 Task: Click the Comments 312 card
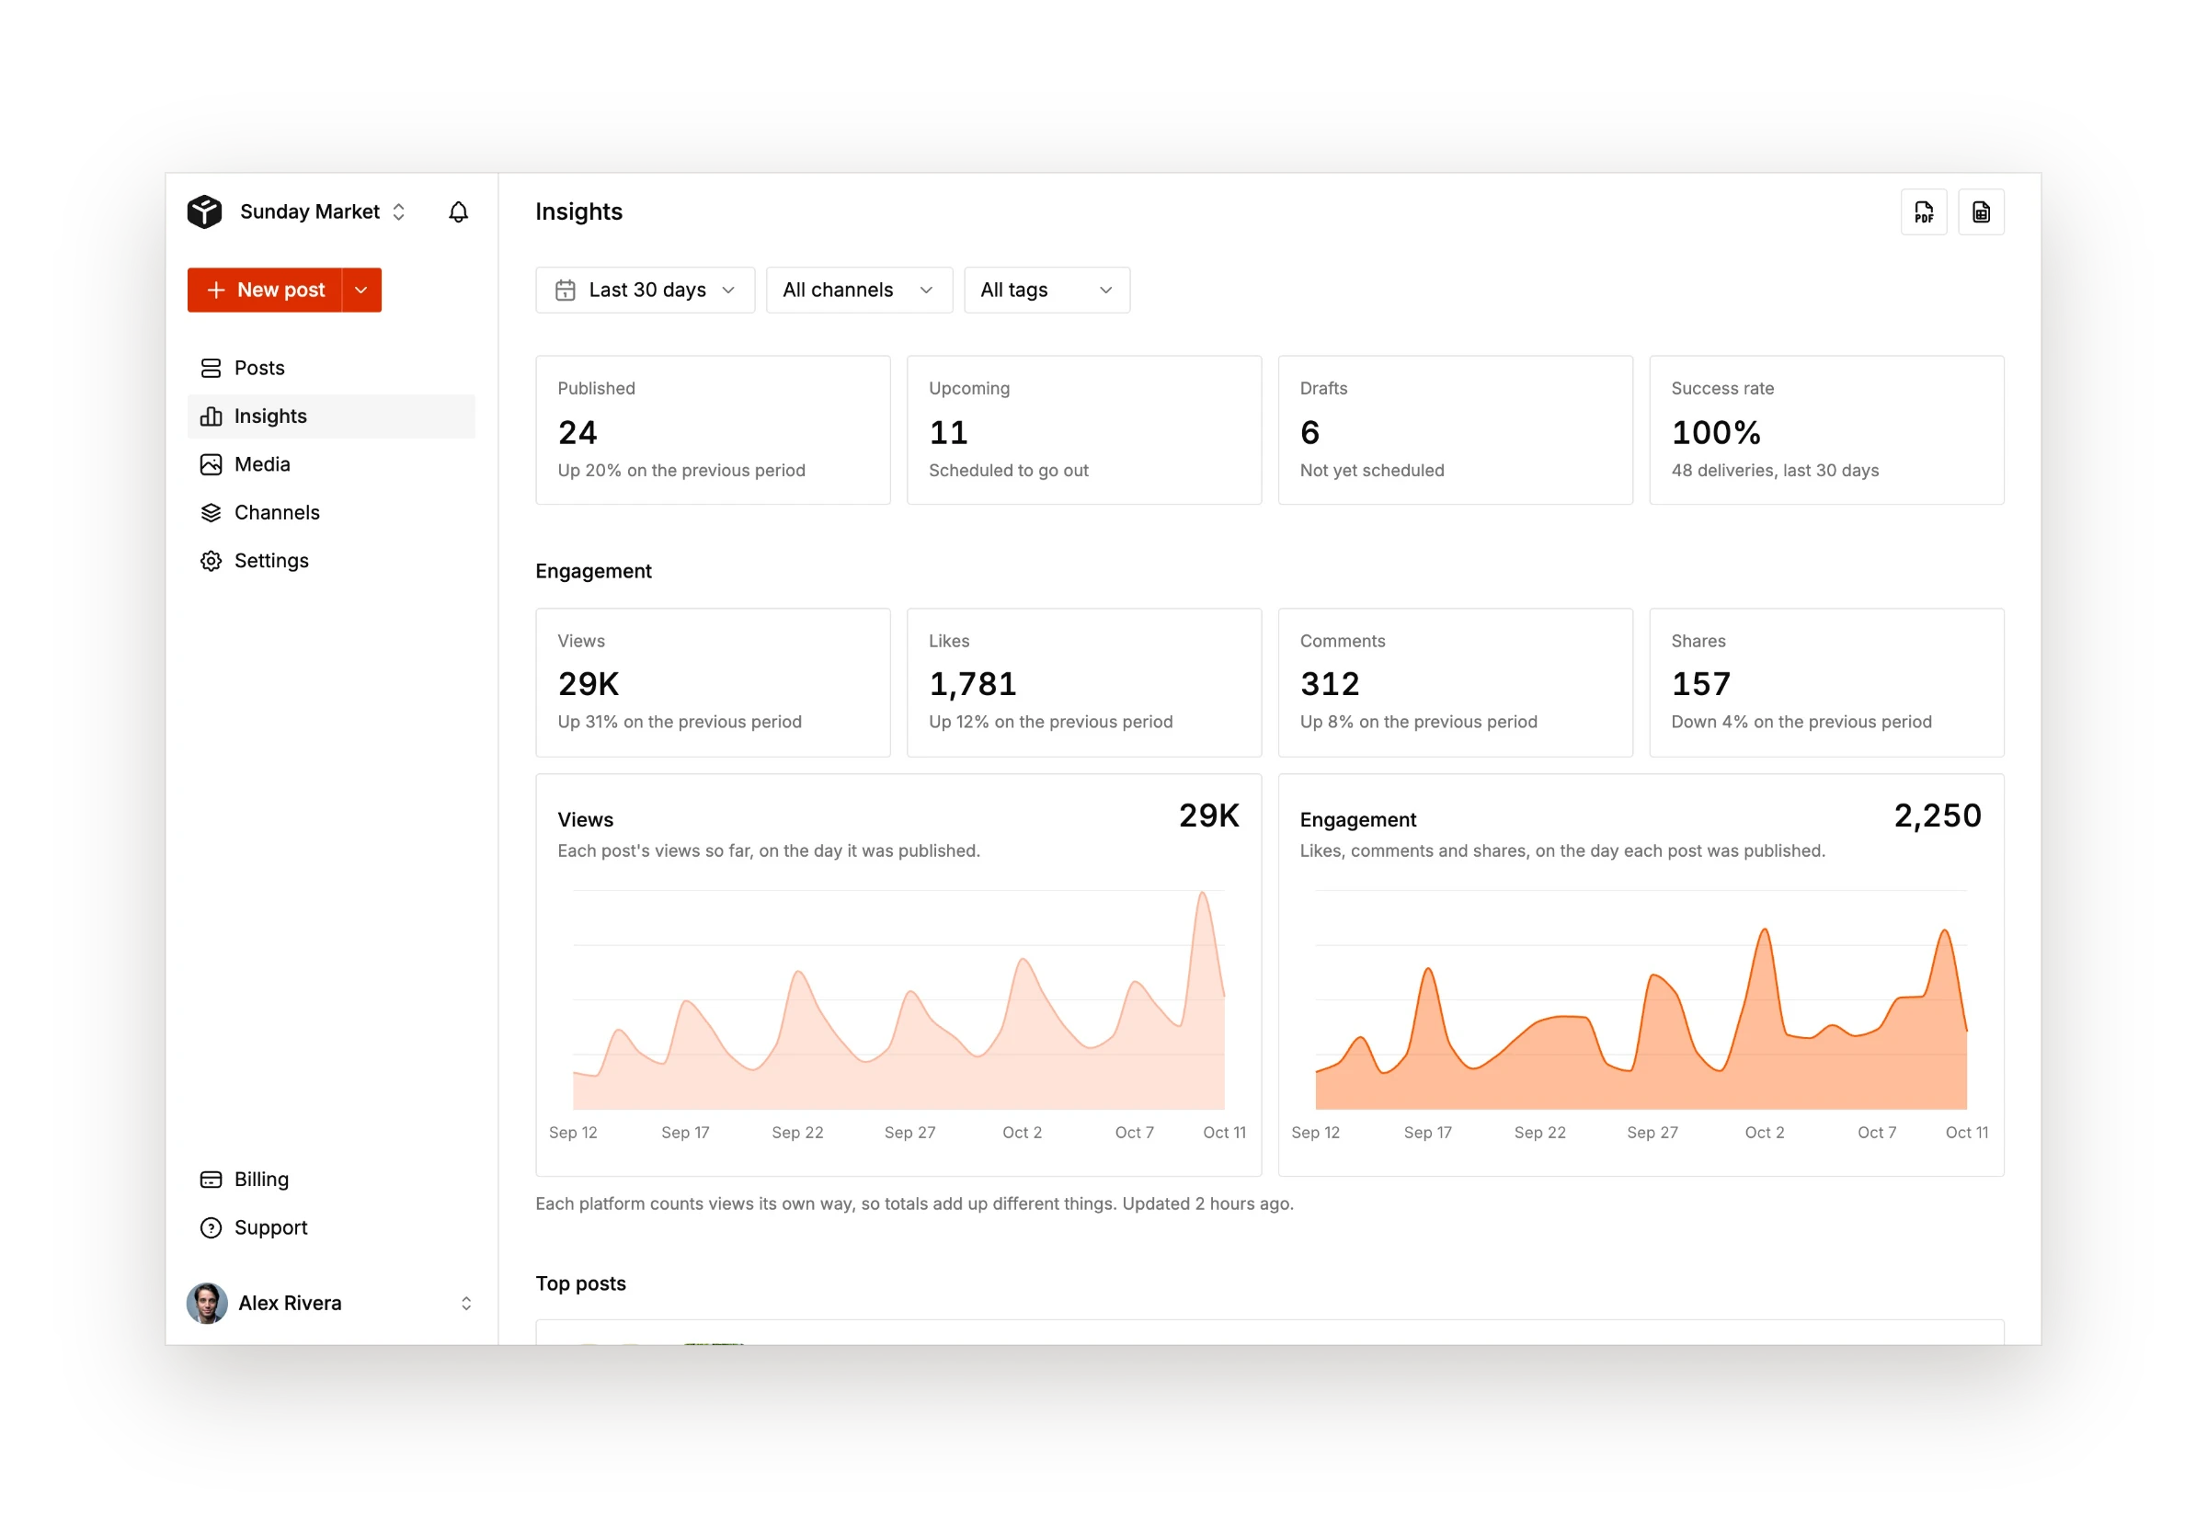click(1454, 682)
